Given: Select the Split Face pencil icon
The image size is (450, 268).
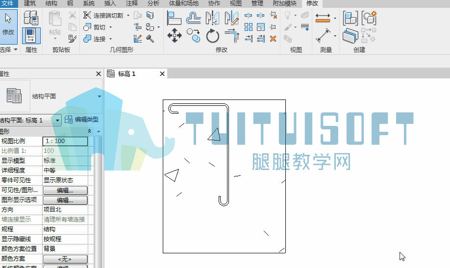Looking at the screenshot, I should pos(138,39).
